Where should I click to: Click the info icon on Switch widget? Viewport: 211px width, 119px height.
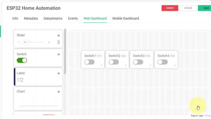pos(59,54)
